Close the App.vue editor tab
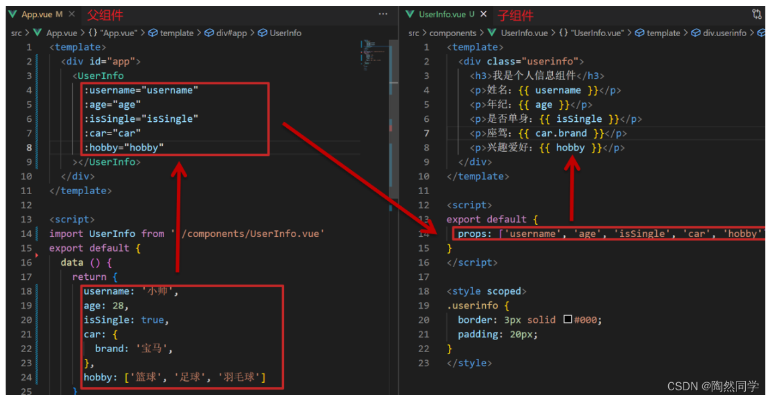Image resolution: width=770 pixels, height=399 pixels. [x=72, y=14]
